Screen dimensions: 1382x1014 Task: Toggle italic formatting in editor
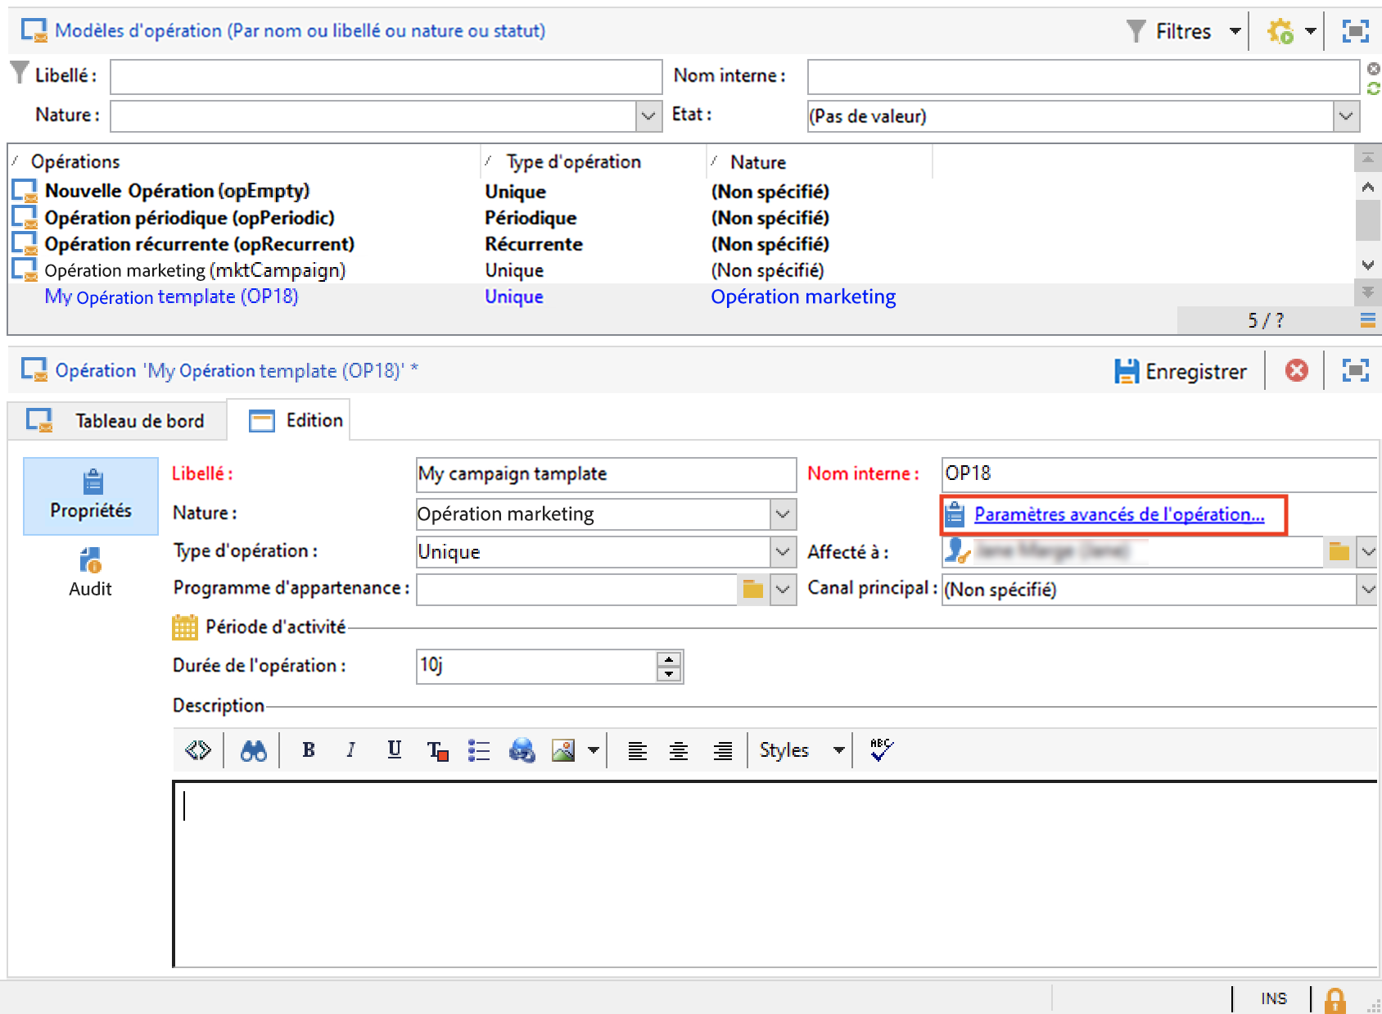(x=350, y=750)
